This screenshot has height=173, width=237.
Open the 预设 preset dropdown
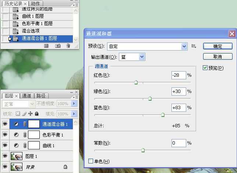click(184, 46)
